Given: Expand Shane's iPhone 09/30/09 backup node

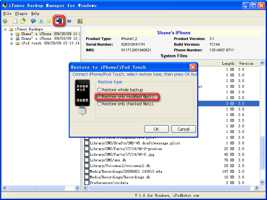Looking at the screenshot, I should pos(11,34).
